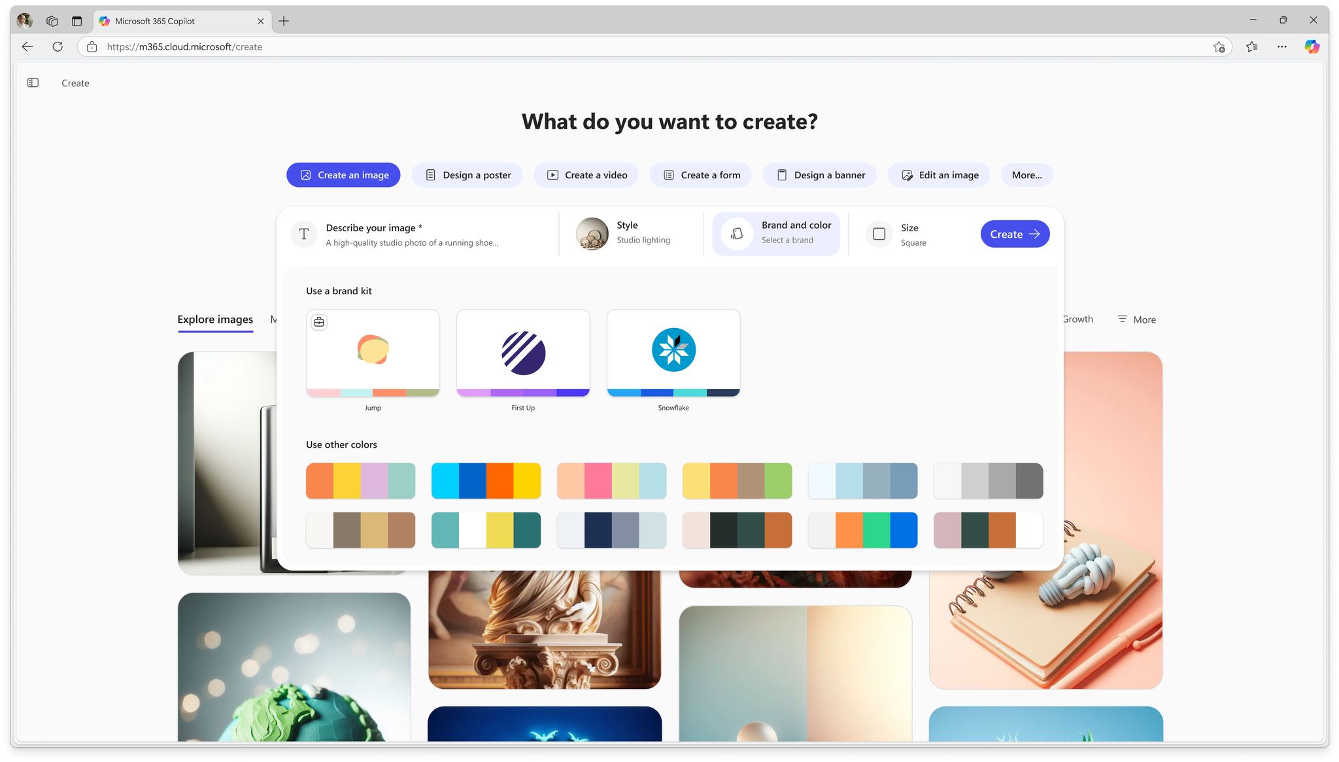Select the Jump brand kit

pyautogui.click(x=373, y=353)
